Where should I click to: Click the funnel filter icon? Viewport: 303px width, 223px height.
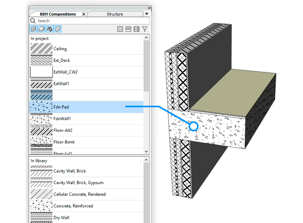point(145,29)
